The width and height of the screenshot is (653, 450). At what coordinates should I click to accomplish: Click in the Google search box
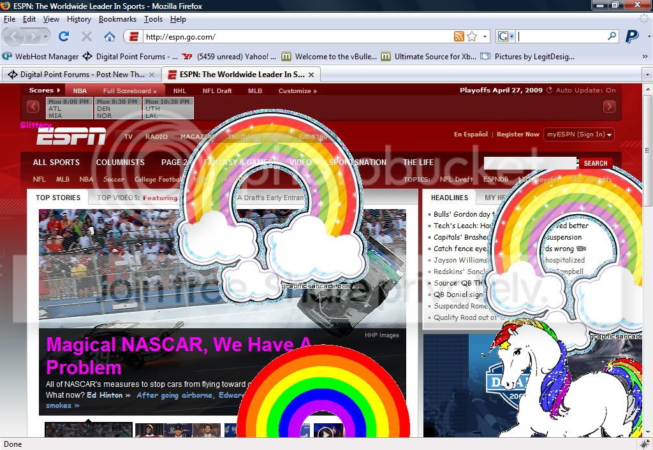click(x=561, y=36)
